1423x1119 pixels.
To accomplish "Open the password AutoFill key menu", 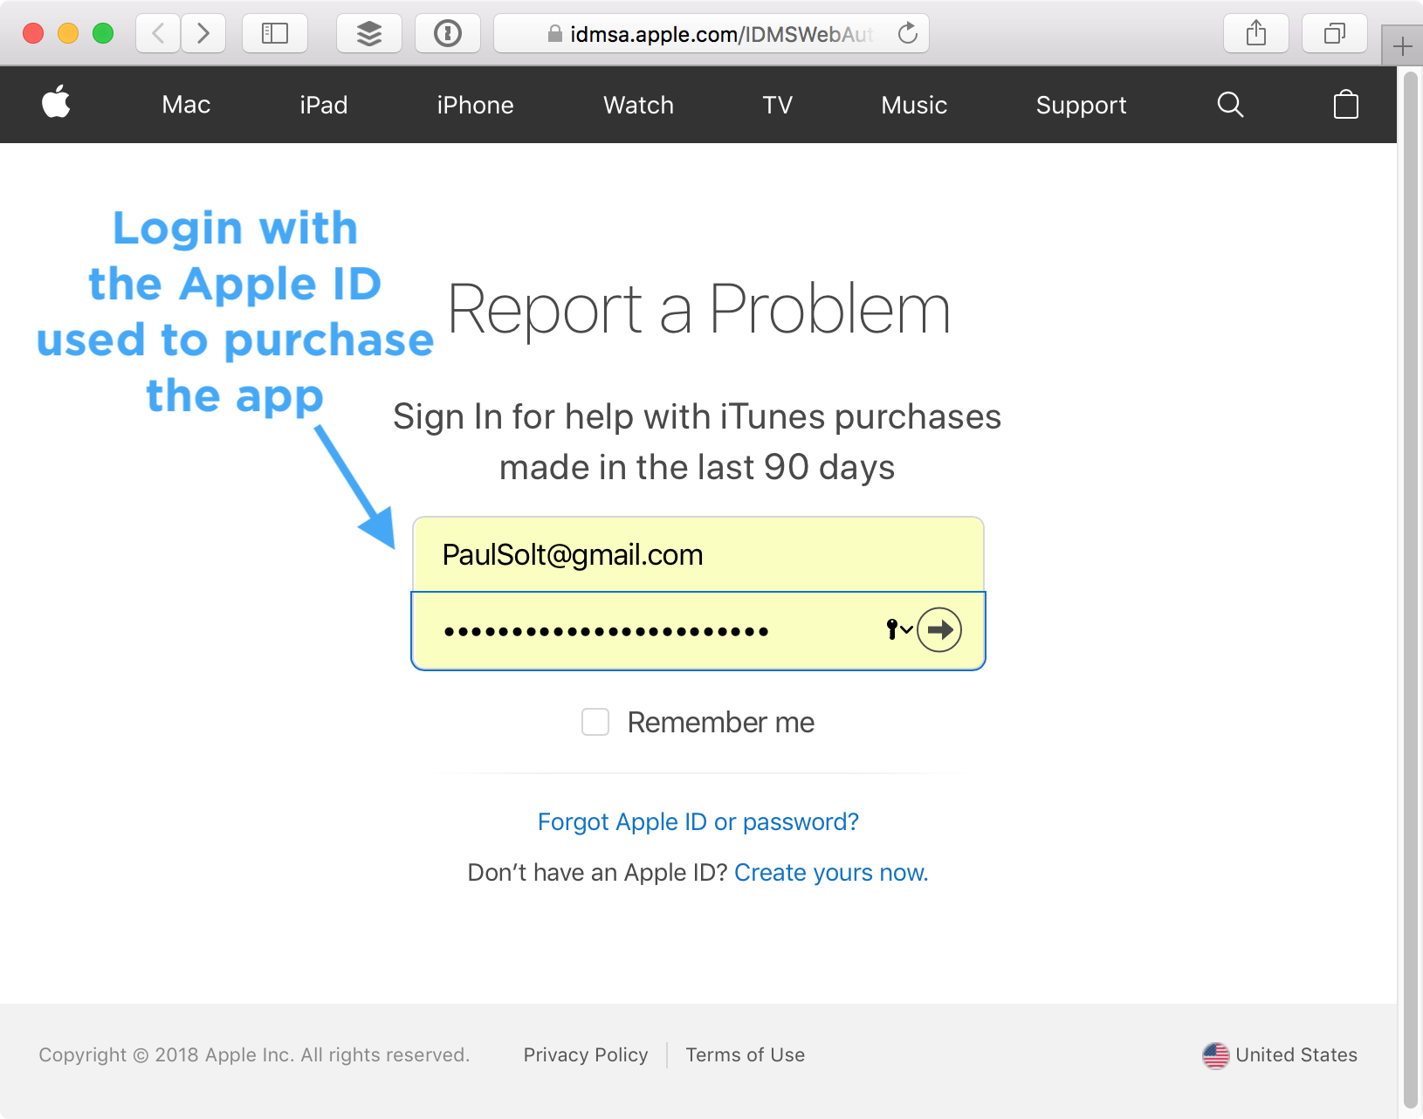I will point(891,629).
